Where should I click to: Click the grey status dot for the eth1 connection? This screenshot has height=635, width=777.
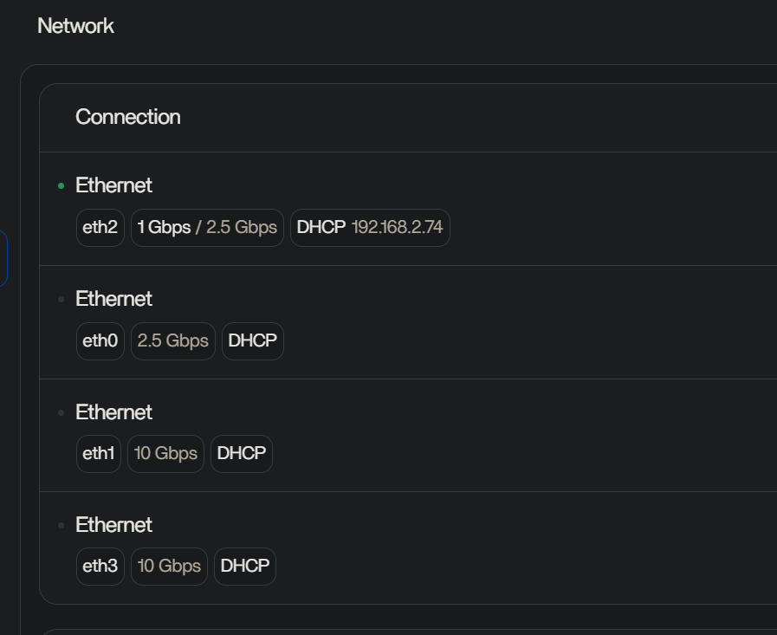point(61,412)
